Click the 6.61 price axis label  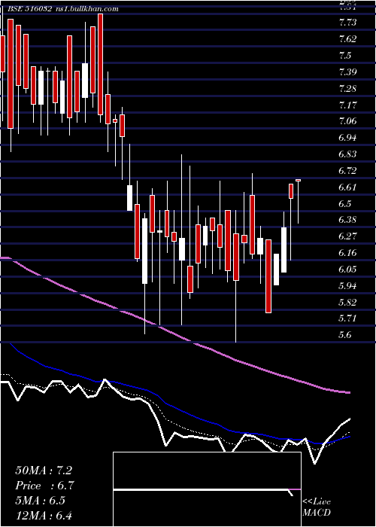pos(347,187)
